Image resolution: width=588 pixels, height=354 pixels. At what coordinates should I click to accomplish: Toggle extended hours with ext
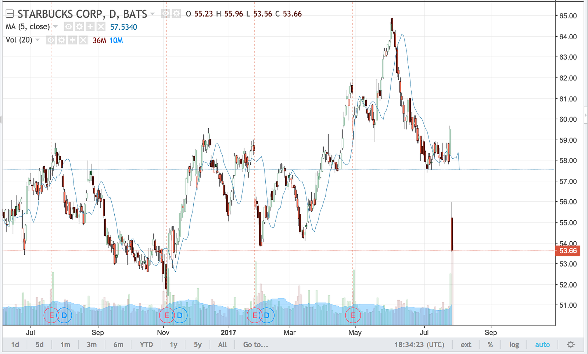[466, 344]
